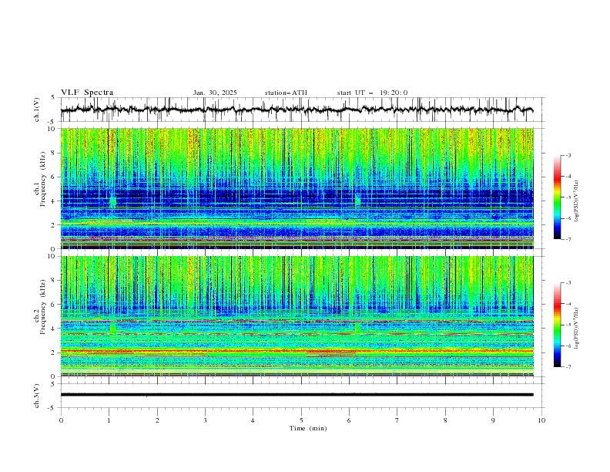Click the ch.2 frequency tick label '8'
Screen dimensions: 610x472
[54, 281]
